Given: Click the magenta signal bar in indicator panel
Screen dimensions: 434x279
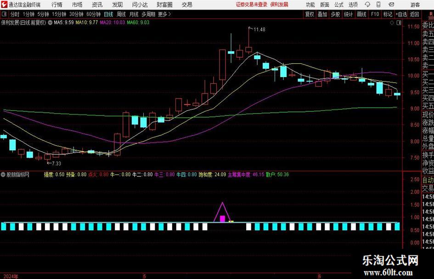Looking at the screenshot, I should 222,219.
